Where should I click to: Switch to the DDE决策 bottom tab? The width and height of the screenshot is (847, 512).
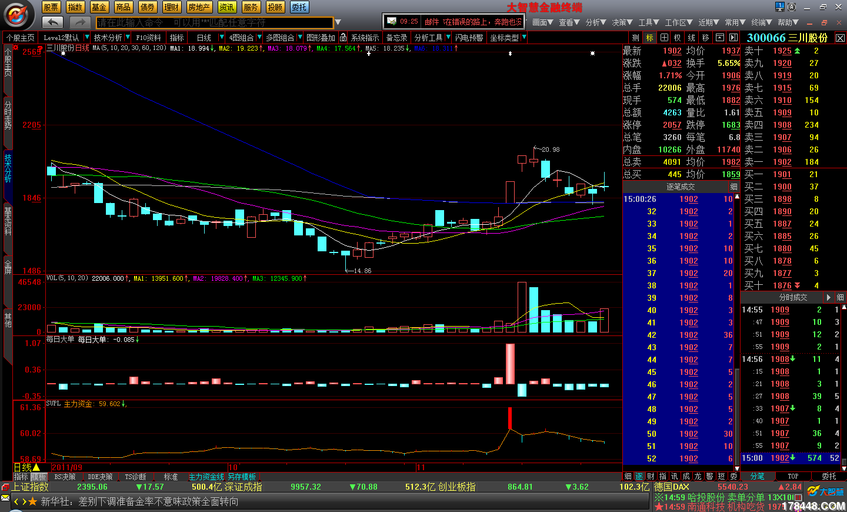100,477
